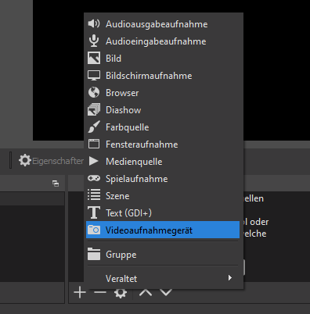Click the globe icon beside Browser
The image size is (310, 314).
(x=94, y=93)
